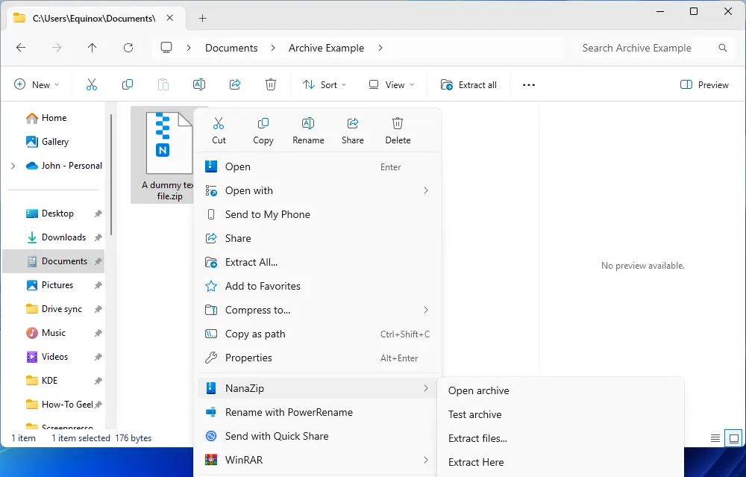
Task: Open Properties from context menu
Action: tap(317, 358)
